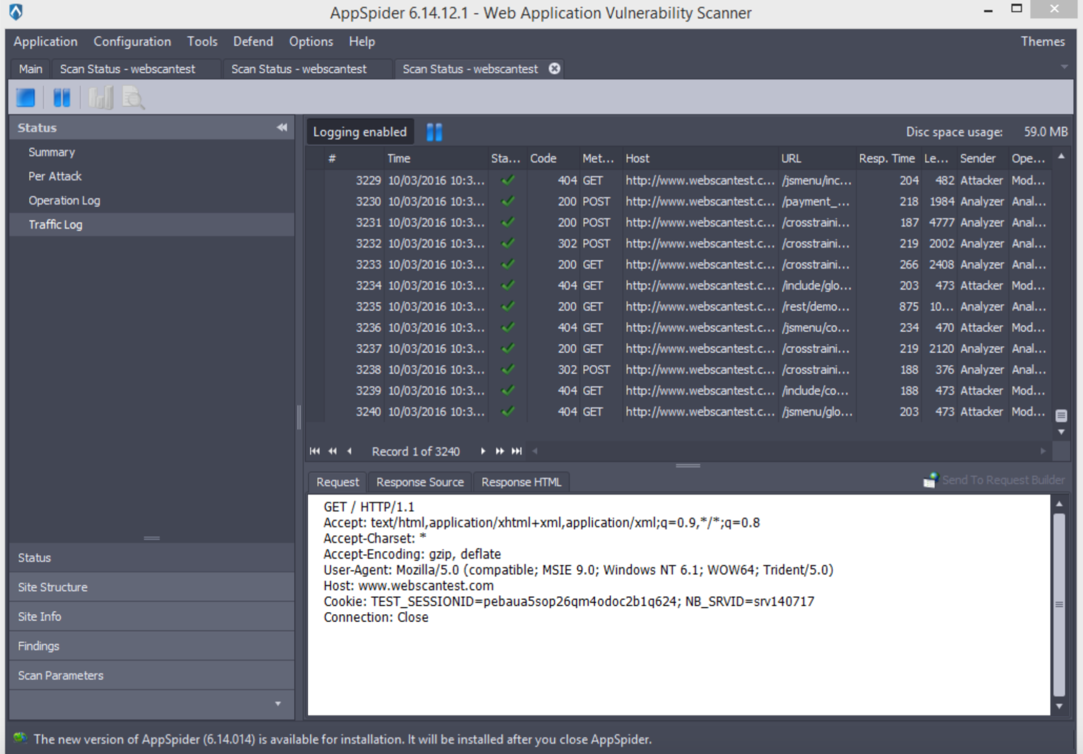Viewport: 1083px width, 754px height.
Task: Open the Site Info pane
Action: tap(152, 617)
